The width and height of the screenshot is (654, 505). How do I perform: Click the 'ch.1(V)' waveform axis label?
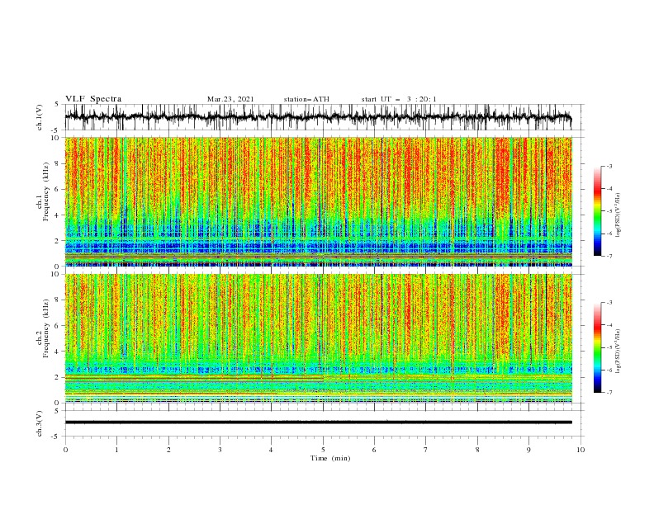[40, 117]
